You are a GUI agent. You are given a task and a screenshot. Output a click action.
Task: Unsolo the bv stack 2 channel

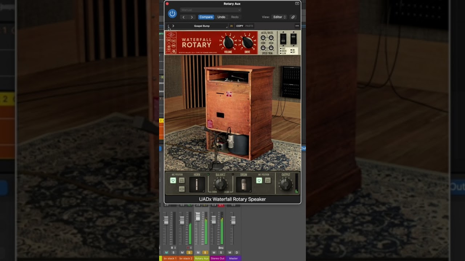pyautogui.click(x=189, y=252)
